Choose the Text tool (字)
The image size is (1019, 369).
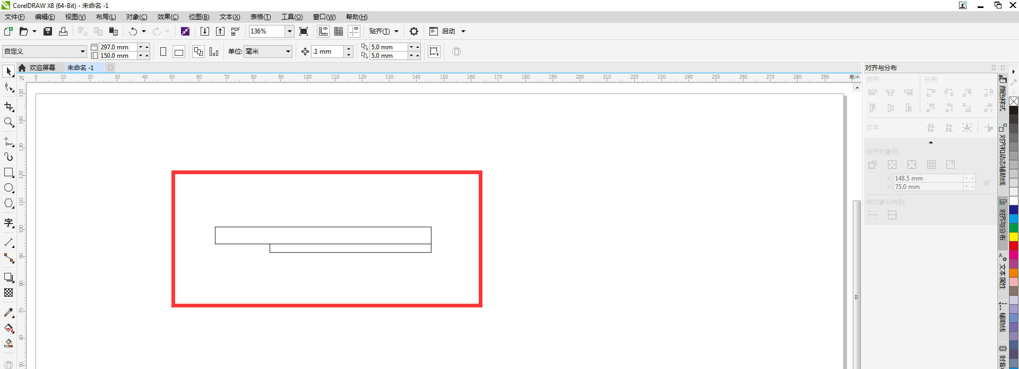(8, 223)
